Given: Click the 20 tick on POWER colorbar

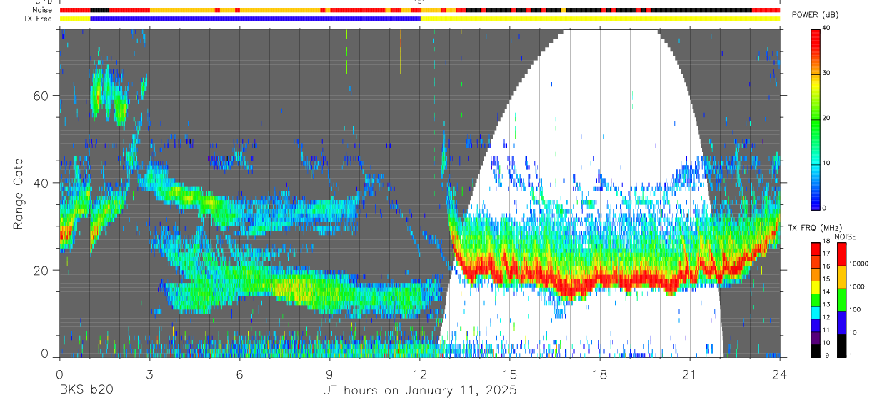Looking at the screenshot, I should (x=827, y=118).
